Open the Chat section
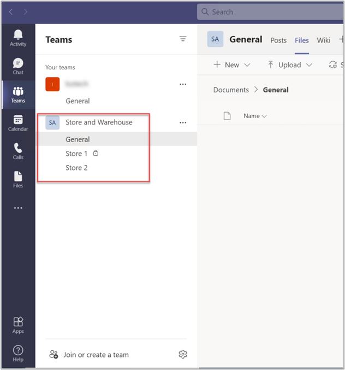 click(x=18, y=66)
